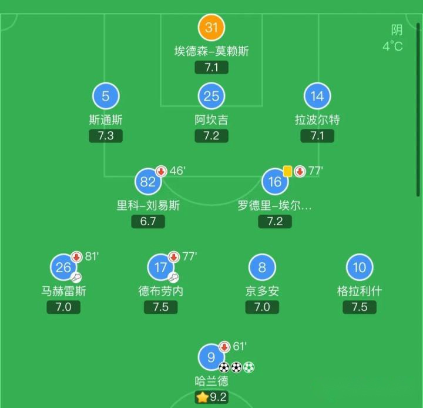The image size is (423, 408).
Task: Click the vertical scrollbar on the right edge
Action: coord(418,106)
